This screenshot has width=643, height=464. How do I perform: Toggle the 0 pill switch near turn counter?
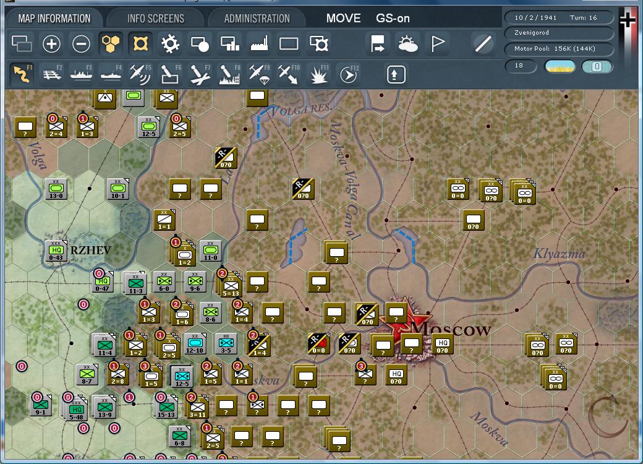595,65
